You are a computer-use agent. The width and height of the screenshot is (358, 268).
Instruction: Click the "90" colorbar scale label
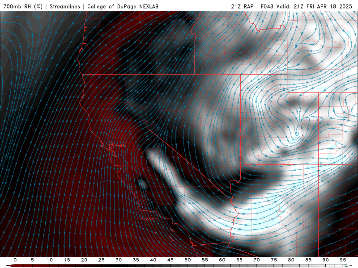pos(326,260)
